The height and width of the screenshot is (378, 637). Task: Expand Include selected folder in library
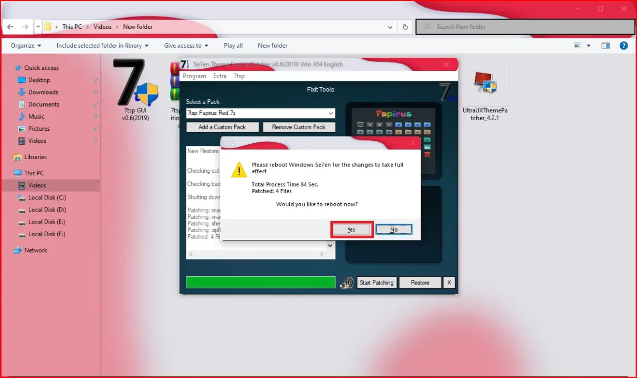coord(102,46)
